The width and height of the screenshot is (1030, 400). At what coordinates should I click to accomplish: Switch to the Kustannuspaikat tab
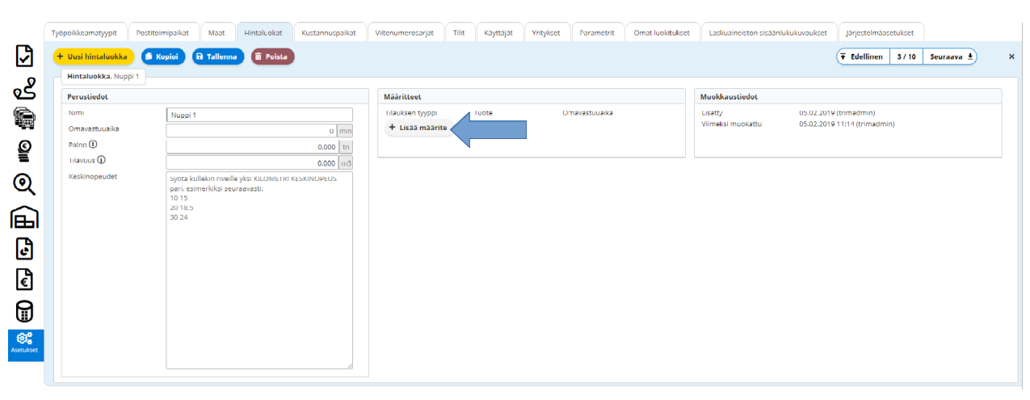pos(329,32)
